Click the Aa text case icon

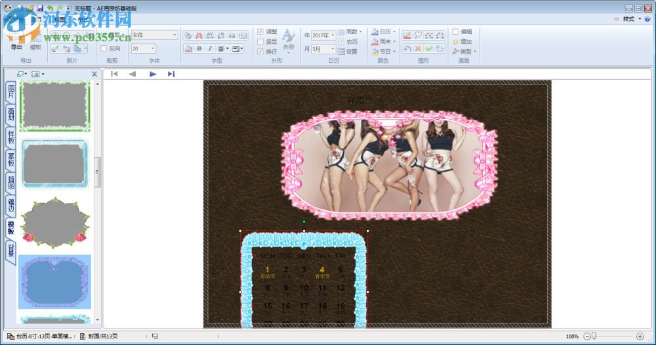tap(232, 35)
